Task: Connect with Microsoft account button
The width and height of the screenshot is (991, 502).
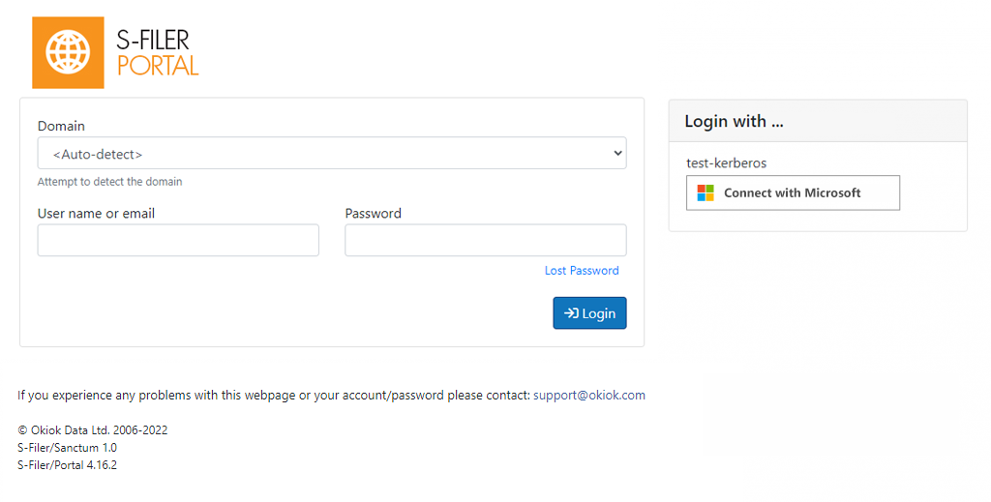Action: point(794,192)
